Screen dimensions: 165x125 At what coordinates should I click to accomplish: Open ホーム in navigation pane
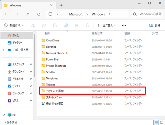click(x=16, y=36)
